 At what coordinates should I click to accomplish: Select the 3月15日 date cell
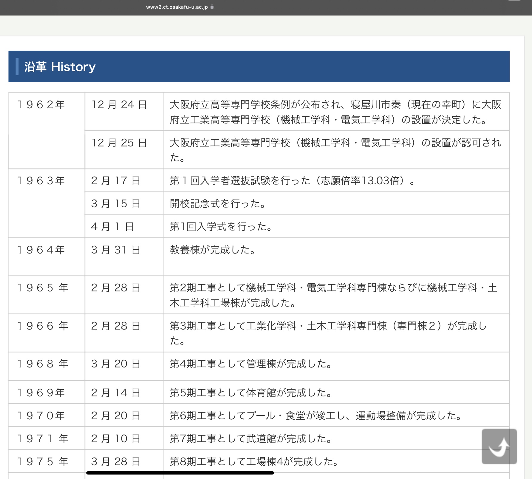[124, 203]
